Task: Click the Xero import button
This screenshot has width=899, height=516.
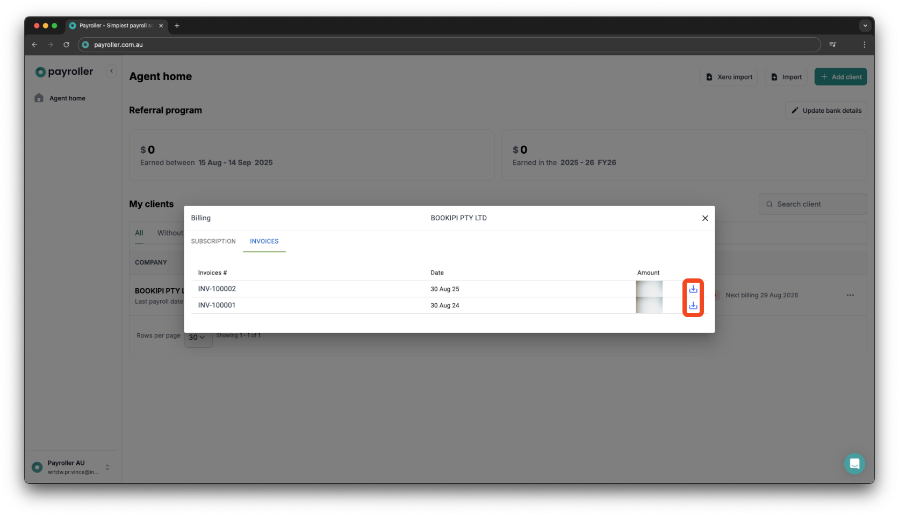Action: coord(729,76)
